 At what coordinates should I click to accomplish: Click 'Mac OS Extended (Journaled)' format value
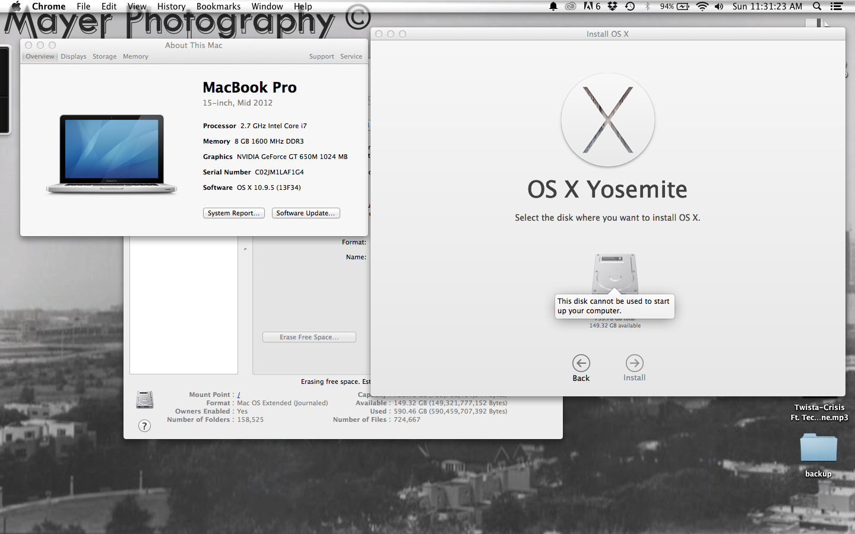283,403
